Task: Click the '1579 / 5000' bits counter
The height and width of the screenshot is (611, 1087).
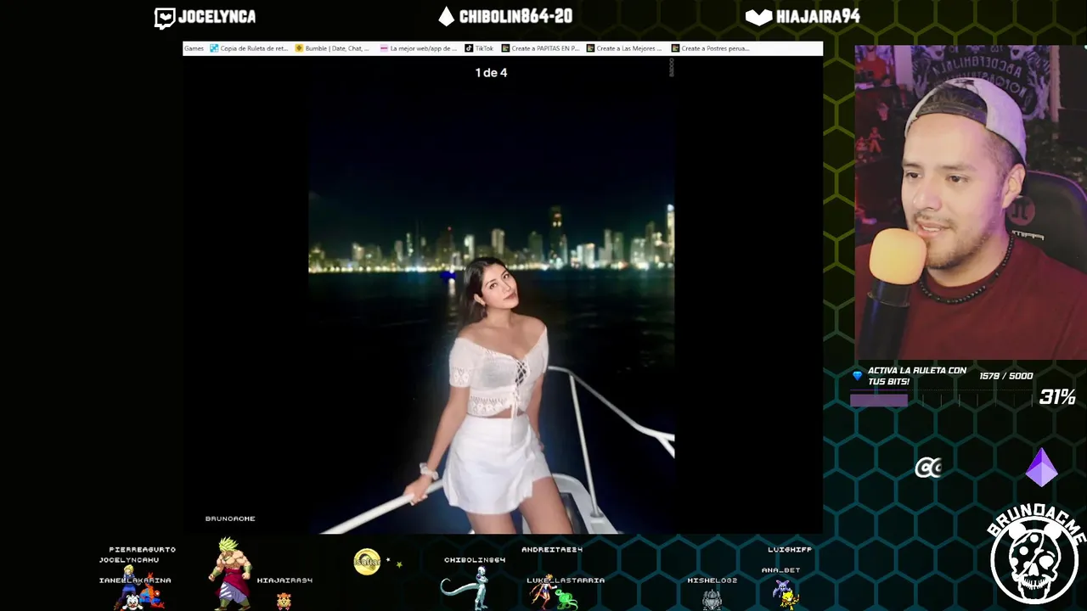Action: [1006, 376]
